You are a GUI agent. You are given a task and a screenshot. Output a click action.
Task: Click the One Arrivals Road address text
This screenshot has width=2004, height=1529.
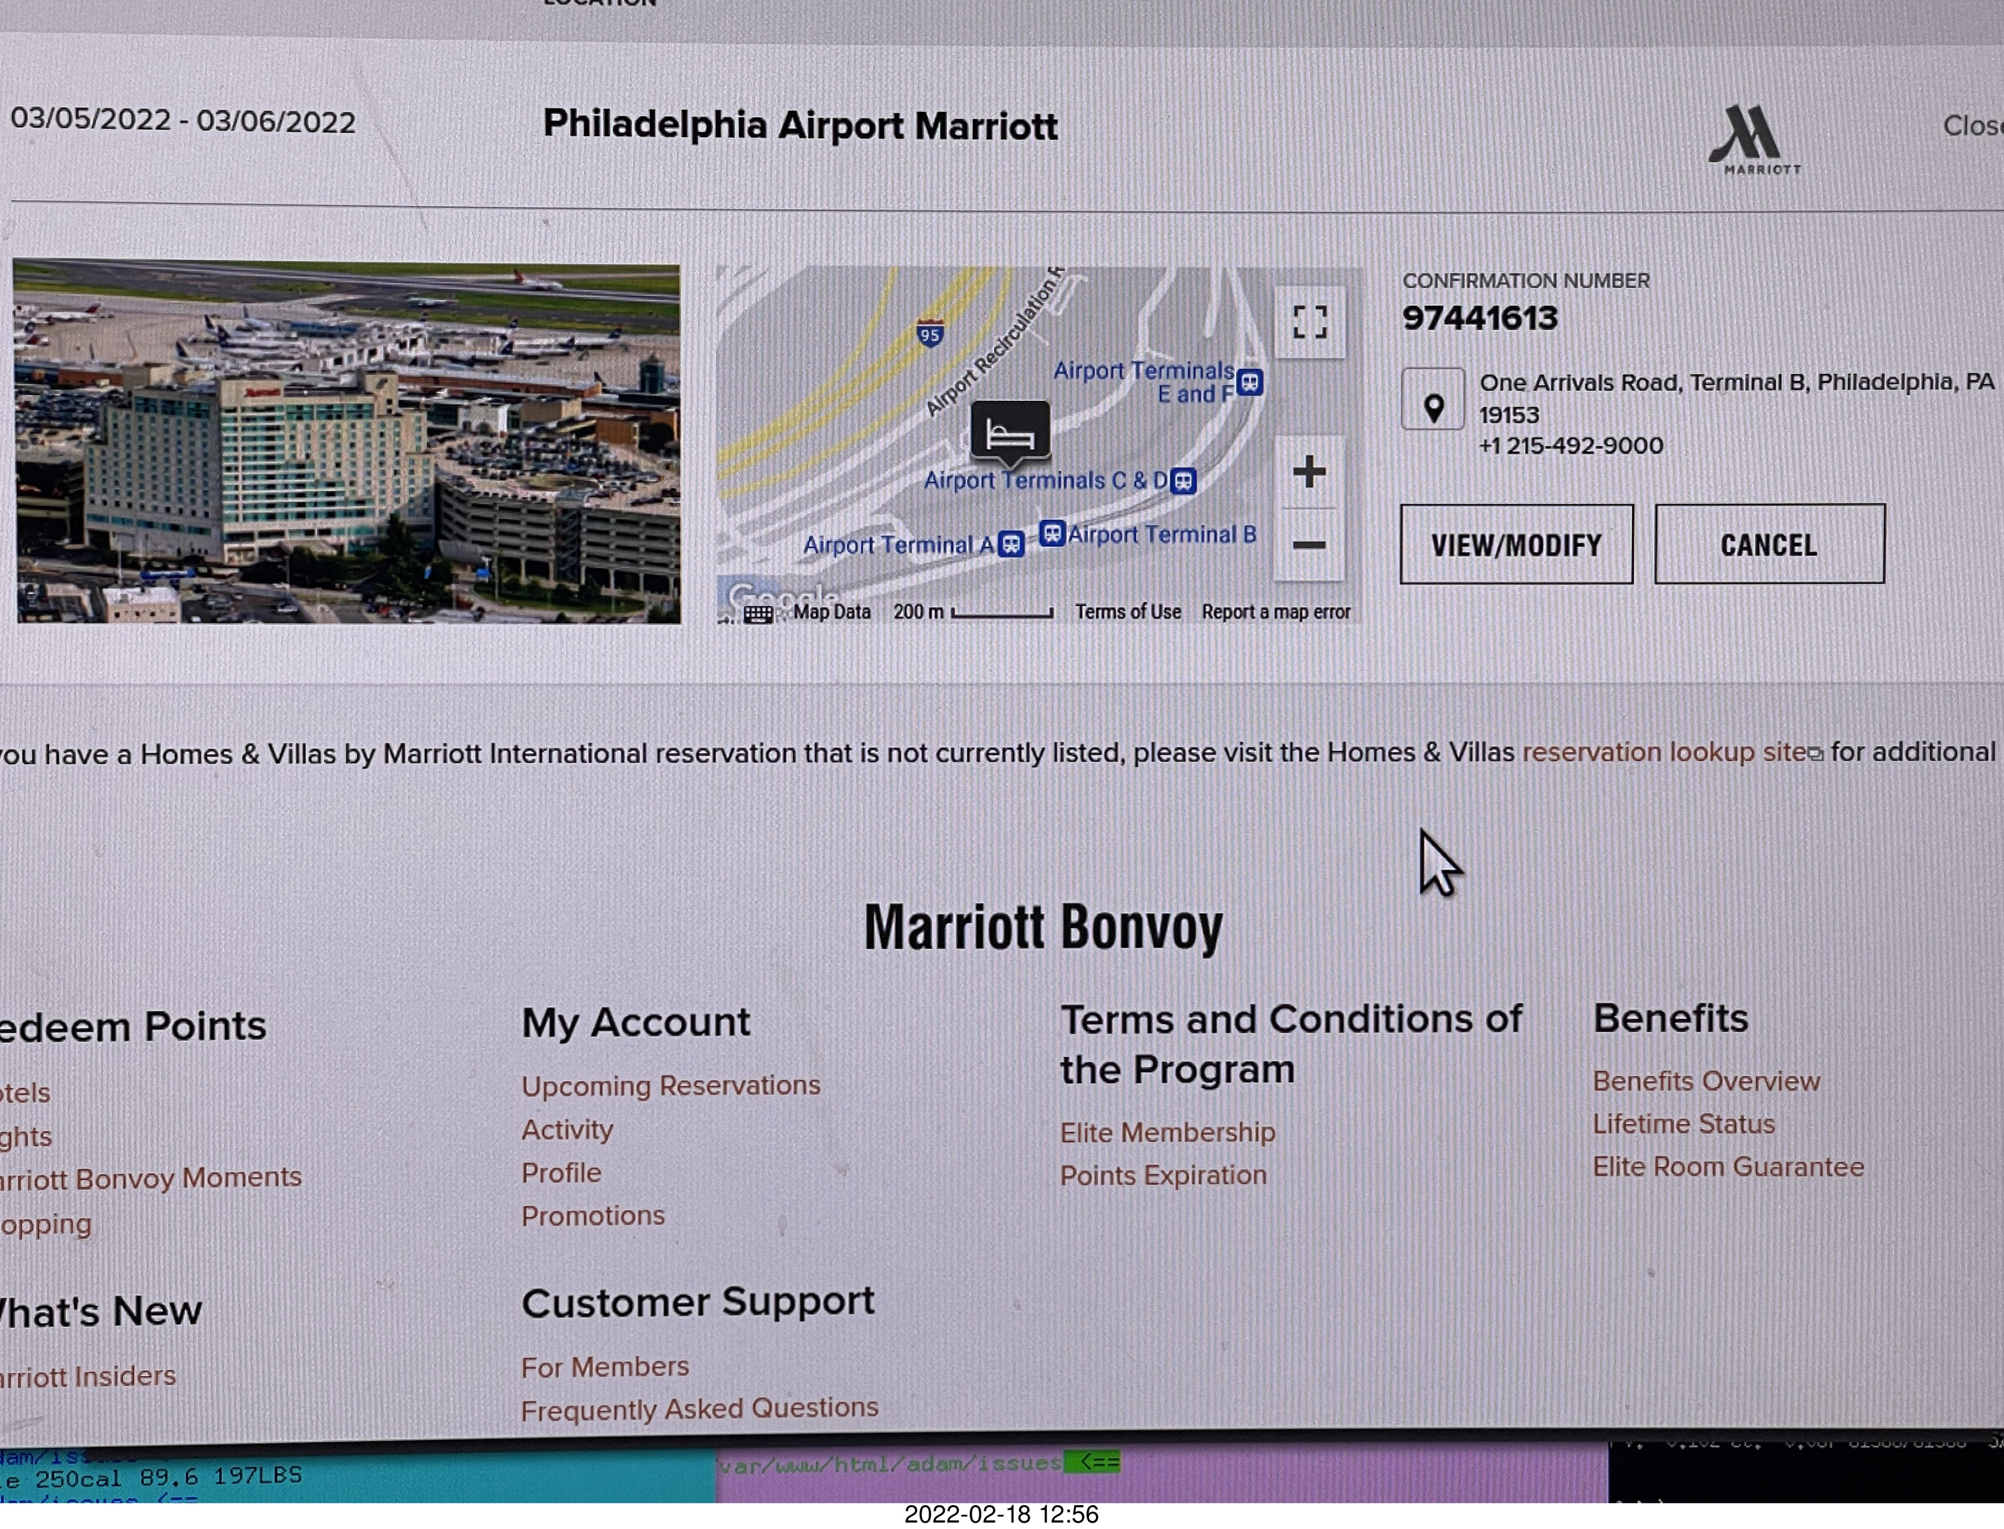click(1735, 398)
